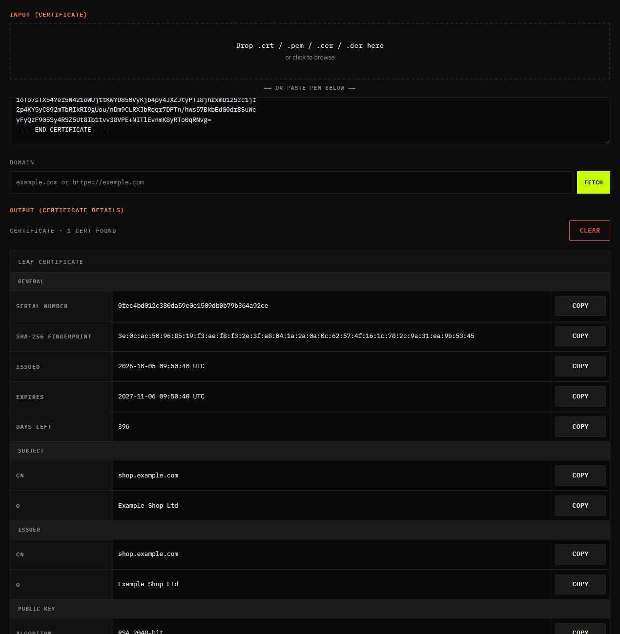Select Subject organization Example Shop Ltd
This screenshot has width=620, height=634.
point(148,506)
